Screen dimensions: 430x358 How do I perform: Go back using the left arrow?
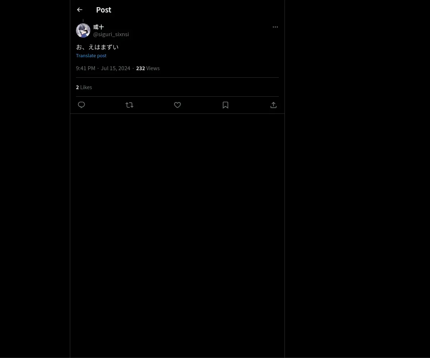click(x=80, y=10)
